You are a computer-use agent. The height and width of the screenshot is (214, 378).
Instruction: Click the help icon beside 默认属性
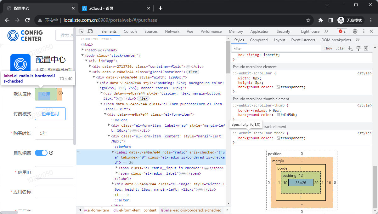(60, 93)
